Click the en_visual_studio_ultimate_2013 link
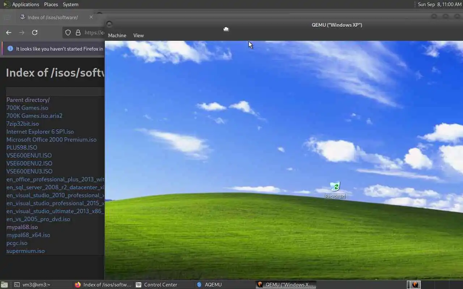The height and width of the screenshot is (289, 463). coord(55,211)
